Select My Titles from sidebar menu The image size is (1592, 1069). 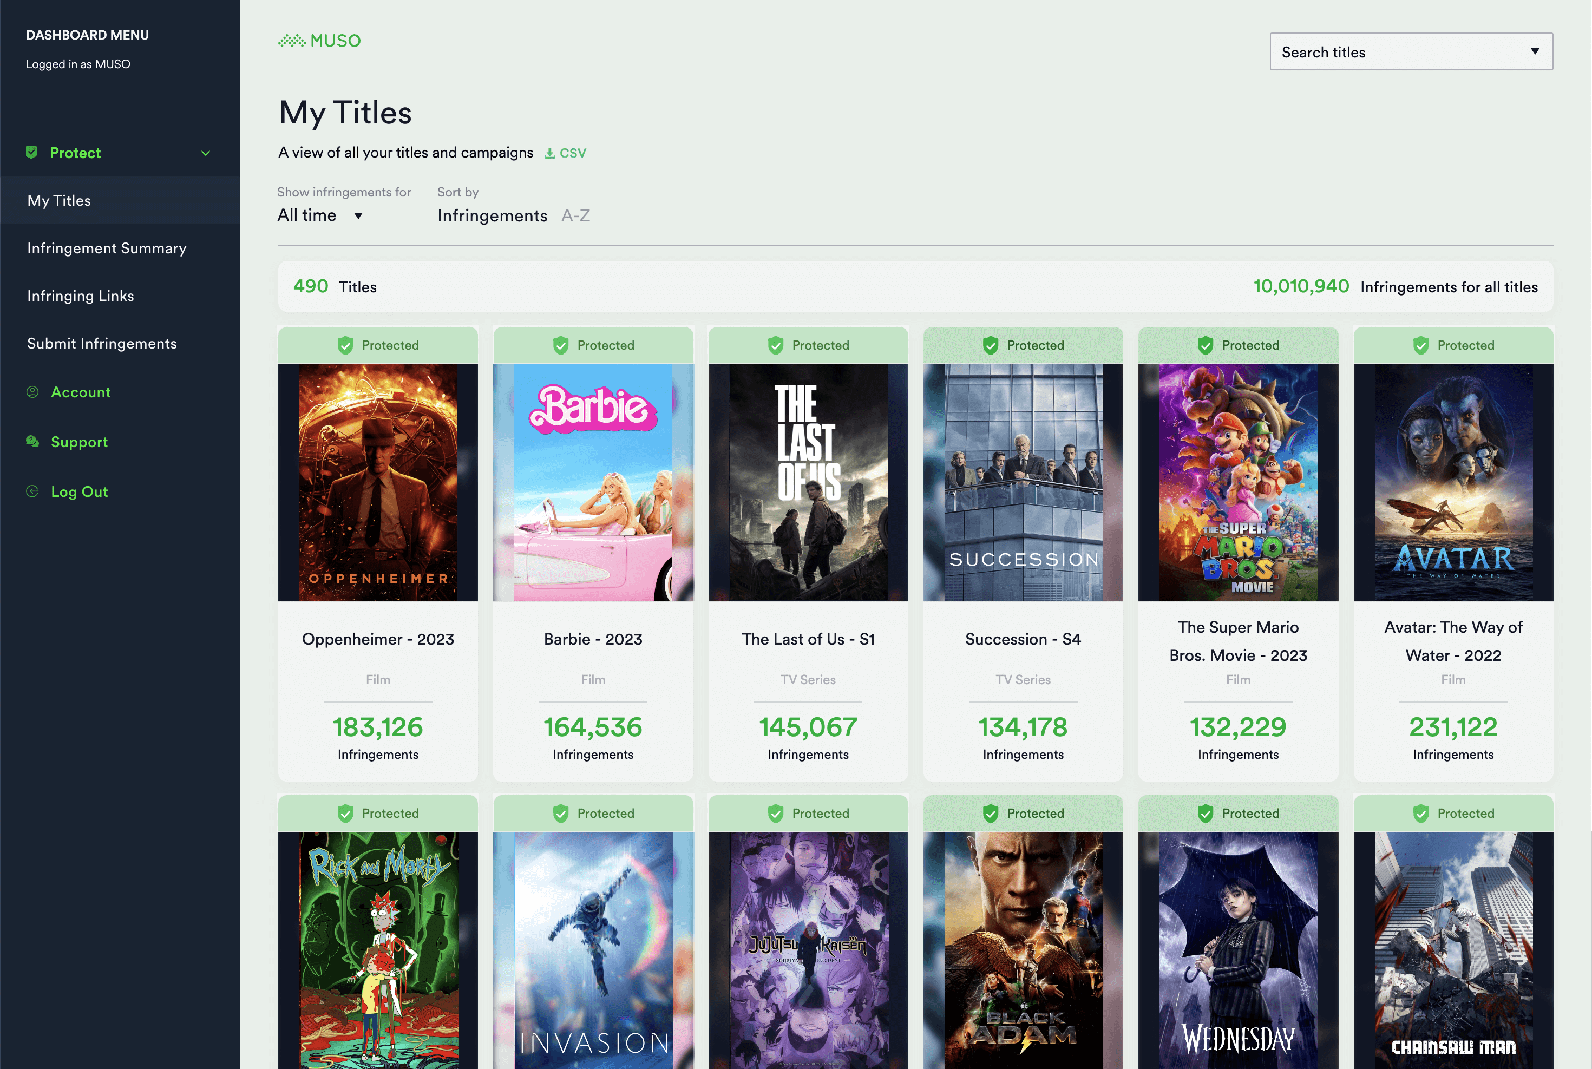(58, 200)
